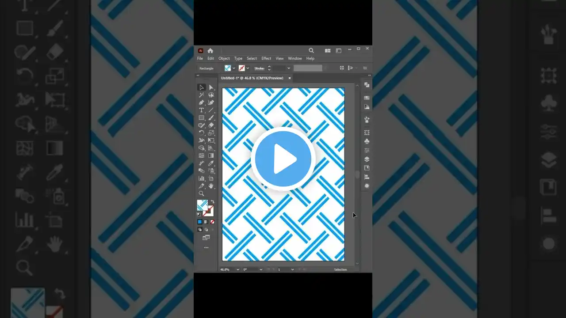Select the Artboard tool

(211, 178)
